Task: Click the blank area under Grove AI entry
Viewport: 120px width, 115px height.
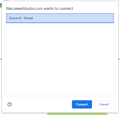Action: click(x=60, y=59)
